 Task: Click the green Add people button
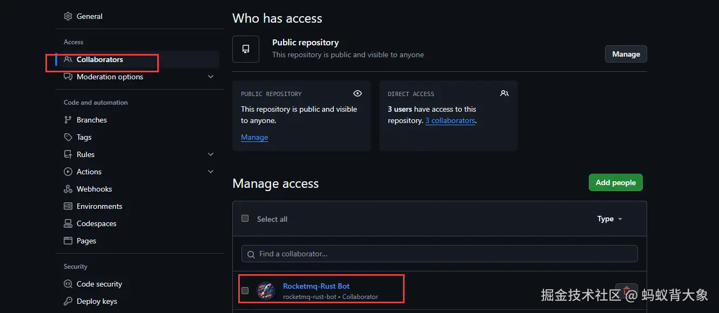[x=615, y=182]
